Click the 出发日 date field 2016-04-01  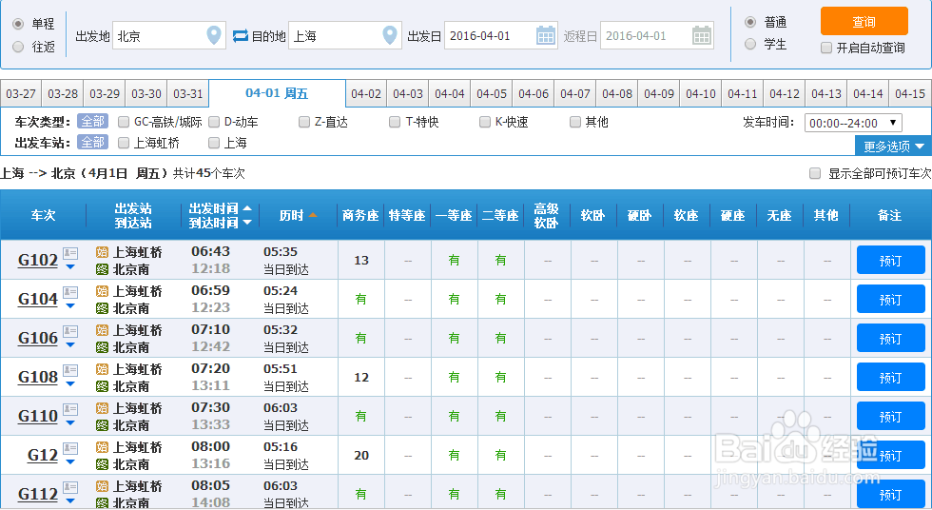point(501,35)
